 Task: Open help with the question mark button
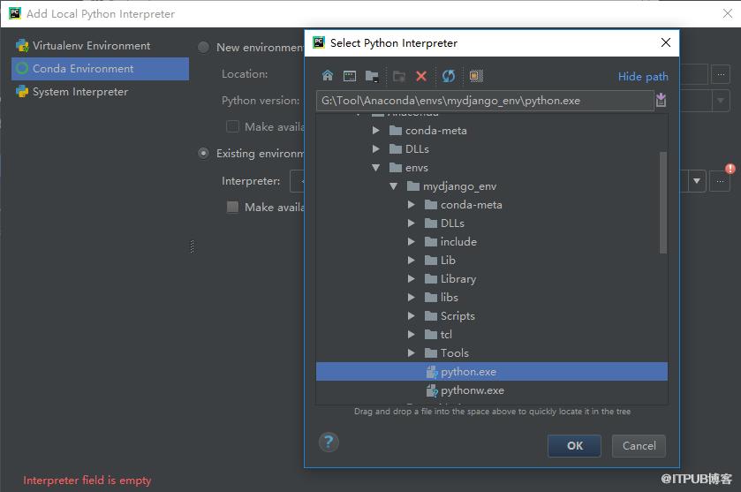click(329, 443)
